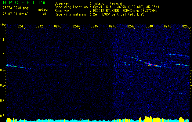The width and height of the screenshot is (192, 122).
Task: Click observer name Takanori Kawachi
Action: [x=107, y=3]
